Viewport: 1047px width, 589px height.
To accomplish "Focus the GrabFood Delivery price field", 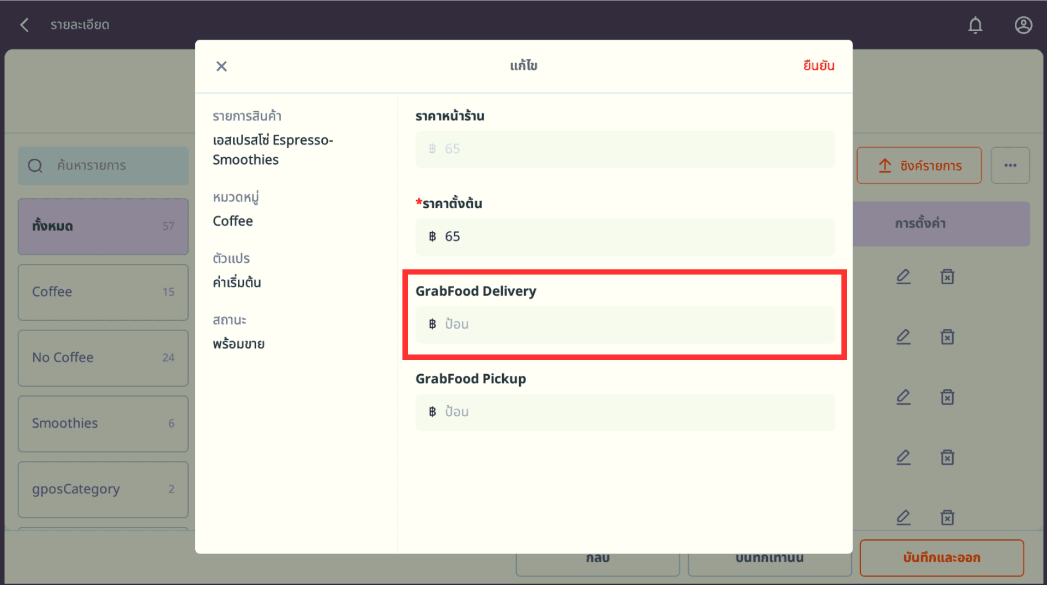I will pos(625,324).
